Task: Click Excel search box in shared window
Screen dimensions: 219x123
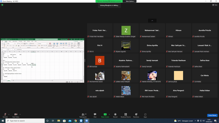Action: tap(47, 39)
